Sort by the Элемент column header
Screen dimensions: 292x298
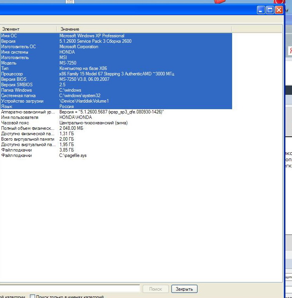pos(27,29)
